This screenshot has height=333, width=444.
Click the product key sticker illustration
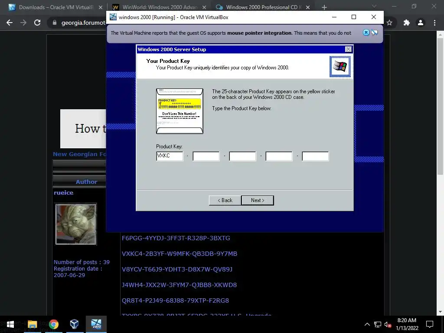180,111
